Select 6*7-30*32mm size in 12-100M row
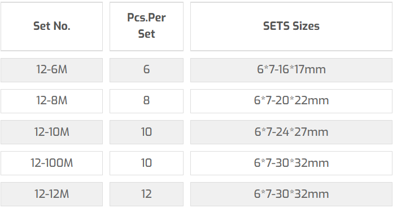This screenshot has width=397, height=208. [x=291, y=163]
